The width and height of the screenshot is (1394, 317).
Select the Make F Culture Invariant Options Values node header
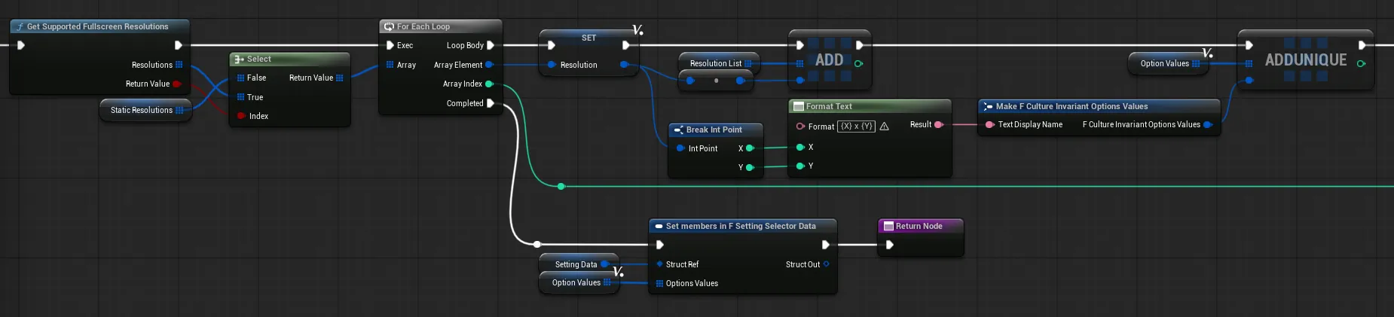pos(1099,106)
